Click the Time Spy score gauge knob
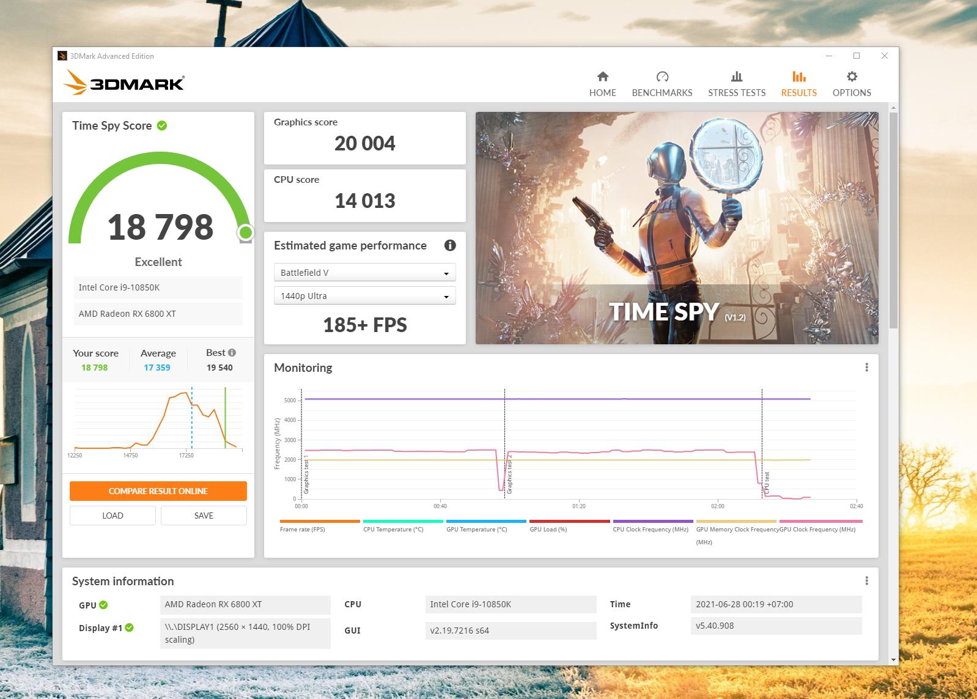The width and height of the screenshot is (977, 699). 245,232
